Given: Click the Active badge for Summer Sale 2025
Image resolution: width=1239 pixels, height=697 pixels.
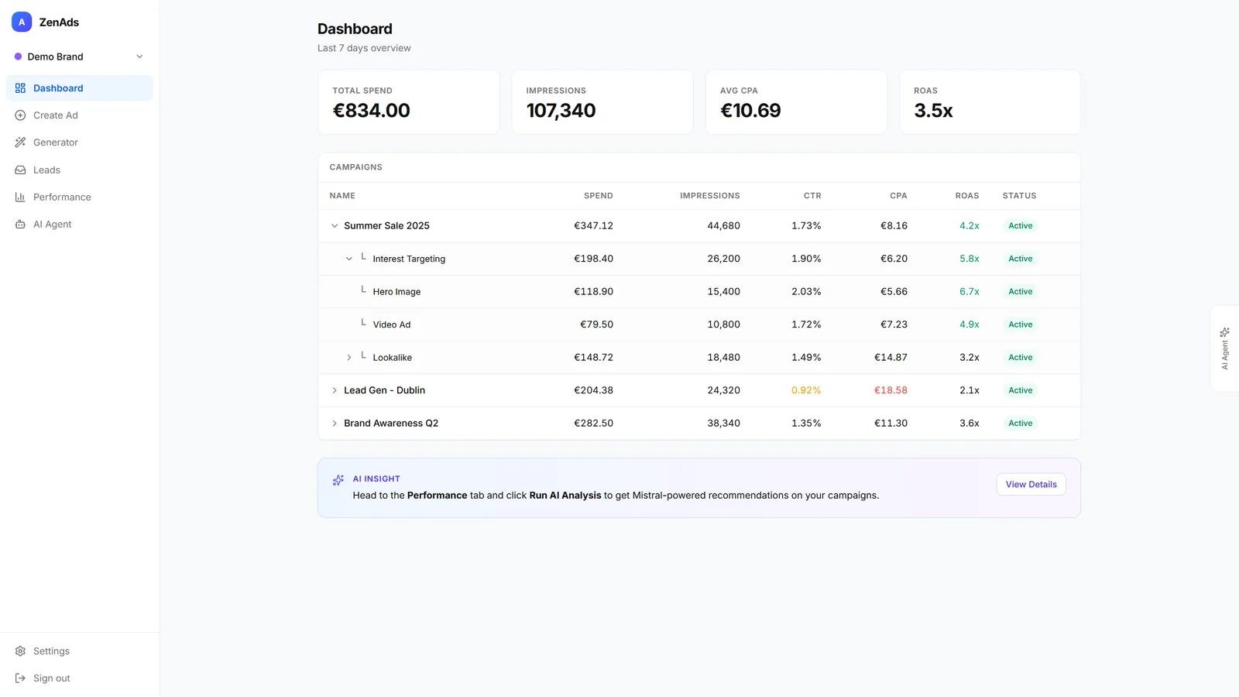Looking at the screenshot, I should pyautogui.click(x=1020, y=226).
